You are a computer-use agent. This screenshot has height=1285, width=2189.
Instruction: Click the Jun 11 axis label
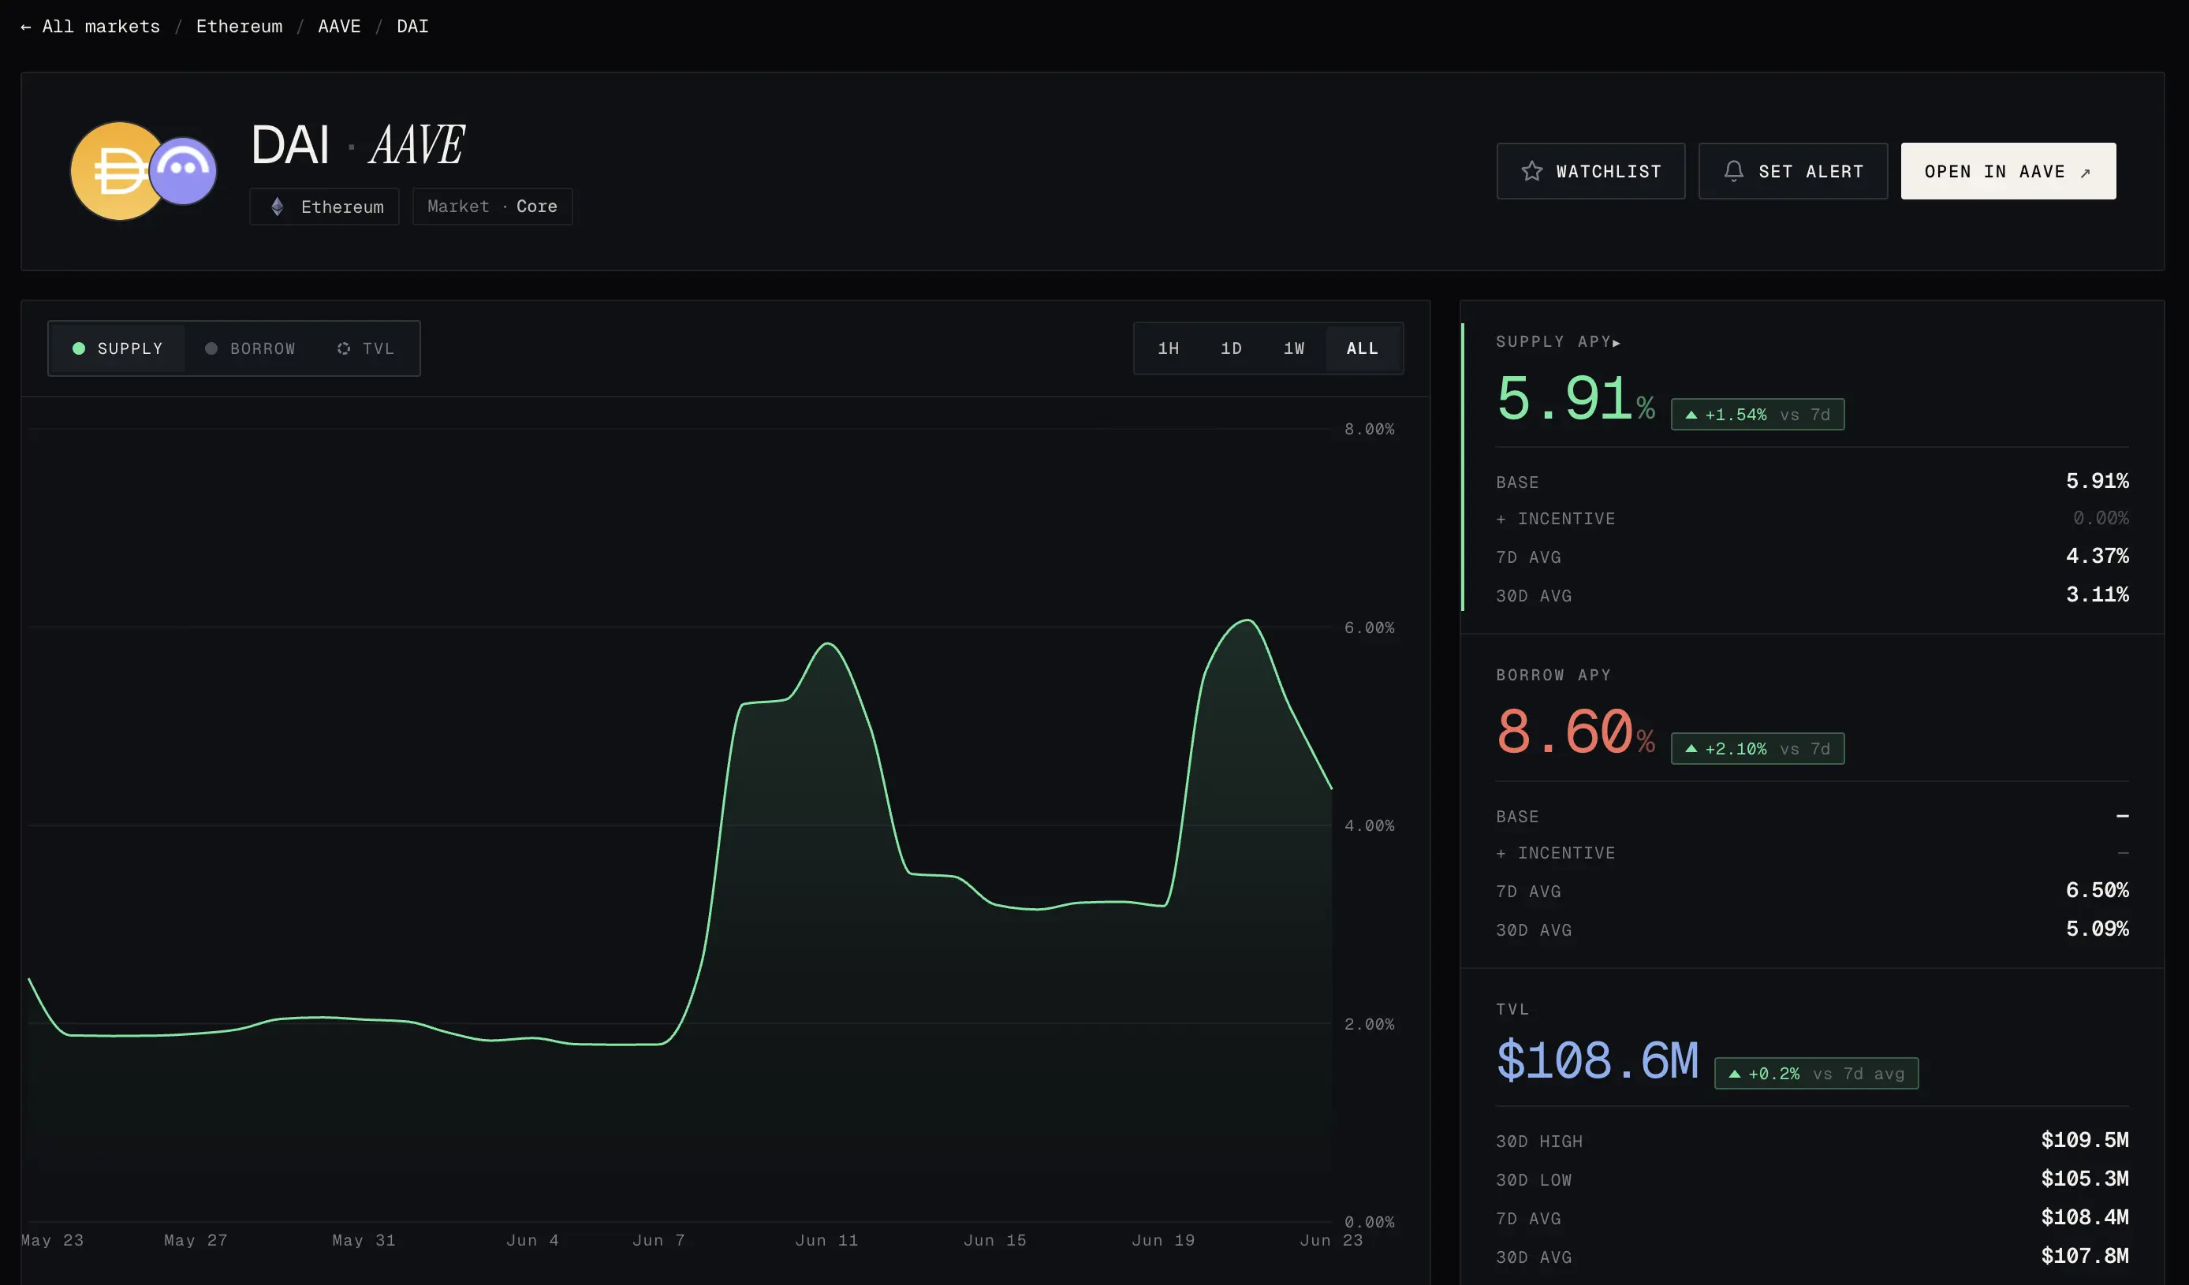(x=826, y=1241)
